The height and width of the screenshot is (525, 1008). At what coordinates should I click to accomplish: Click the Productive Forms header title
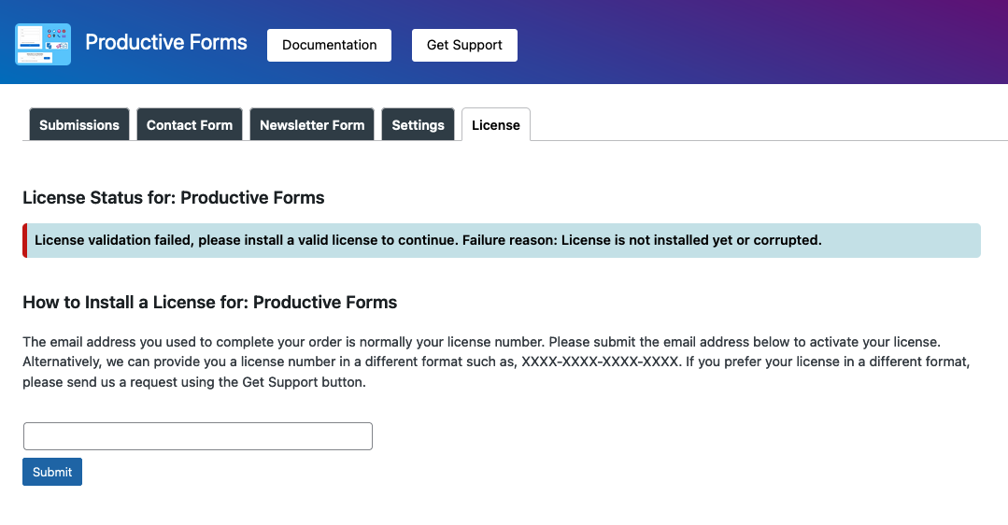pyautogui.click(x=166, y=42)
